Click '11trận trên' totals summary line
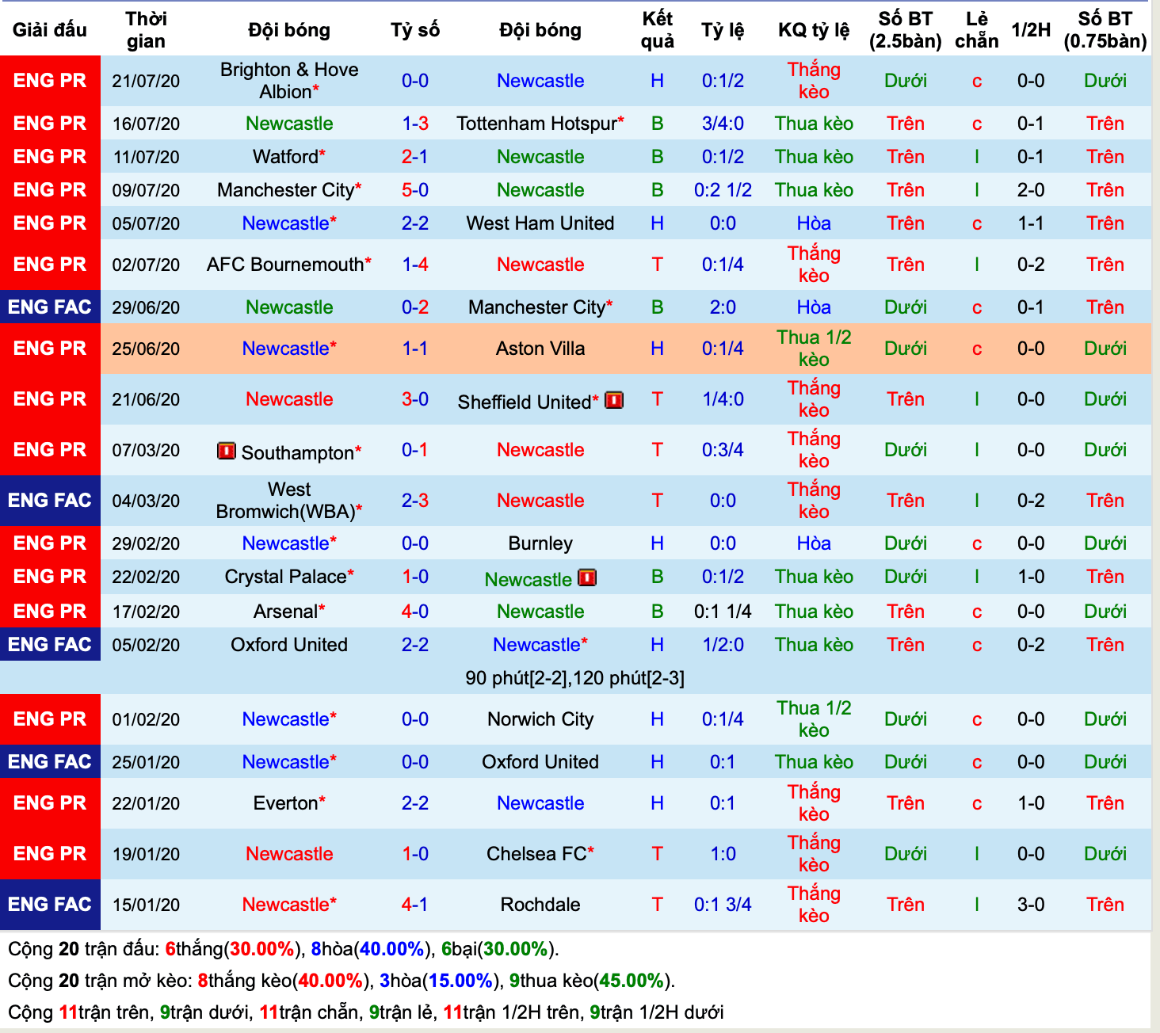The image size is (1160, 1033). pos(366,1012)
